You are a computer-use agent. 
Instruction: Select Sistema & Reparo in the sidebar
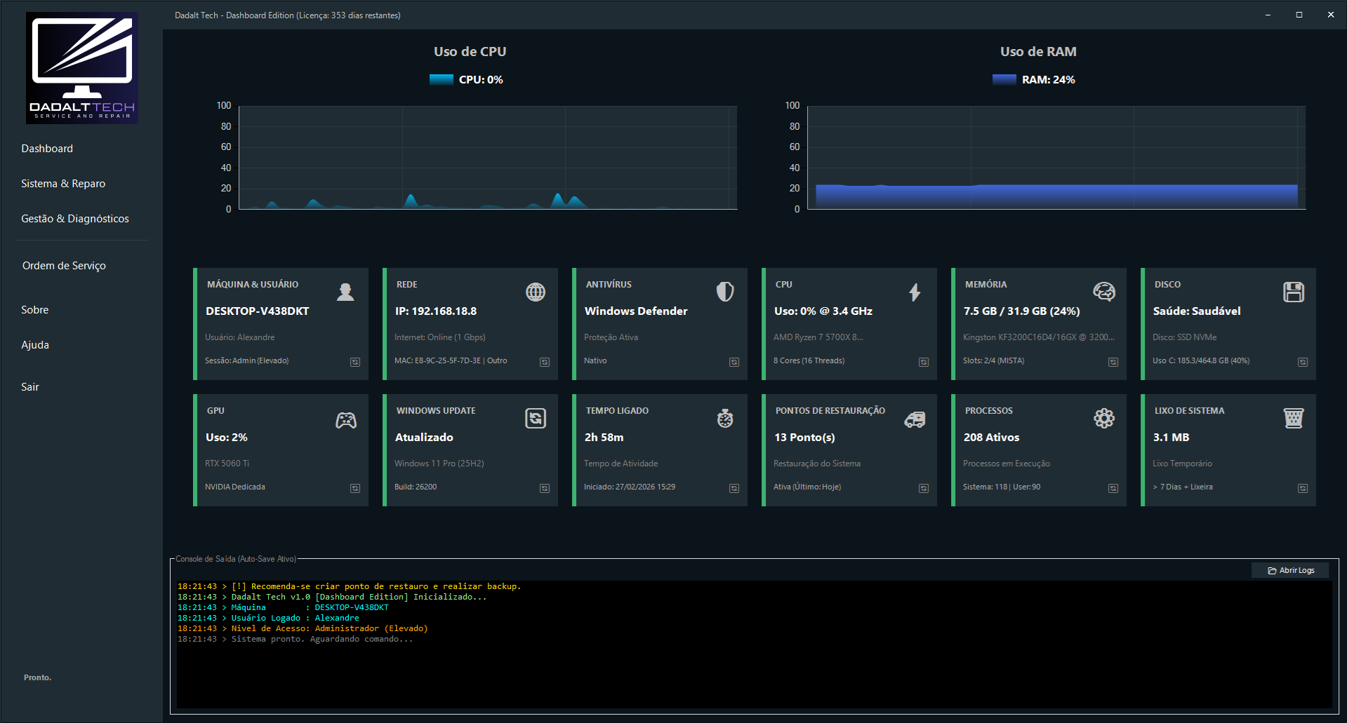62,183
